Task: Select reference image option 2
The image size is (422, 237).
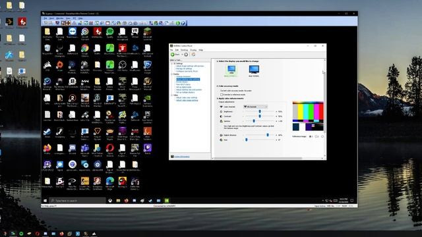Action: (x=316, y=136)
